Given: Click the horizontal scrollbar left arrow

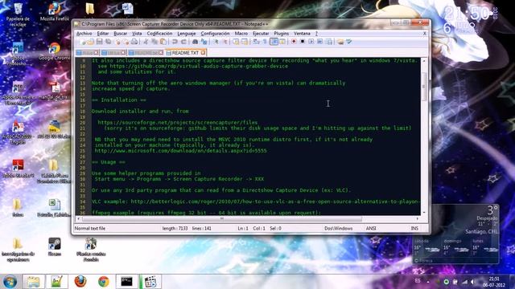Looking at the screenshot, I should pos(78,218).
